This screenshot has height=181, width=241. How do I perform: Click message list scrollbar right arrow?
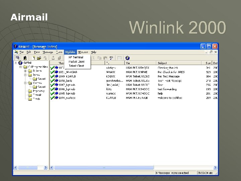coord(215,168)
